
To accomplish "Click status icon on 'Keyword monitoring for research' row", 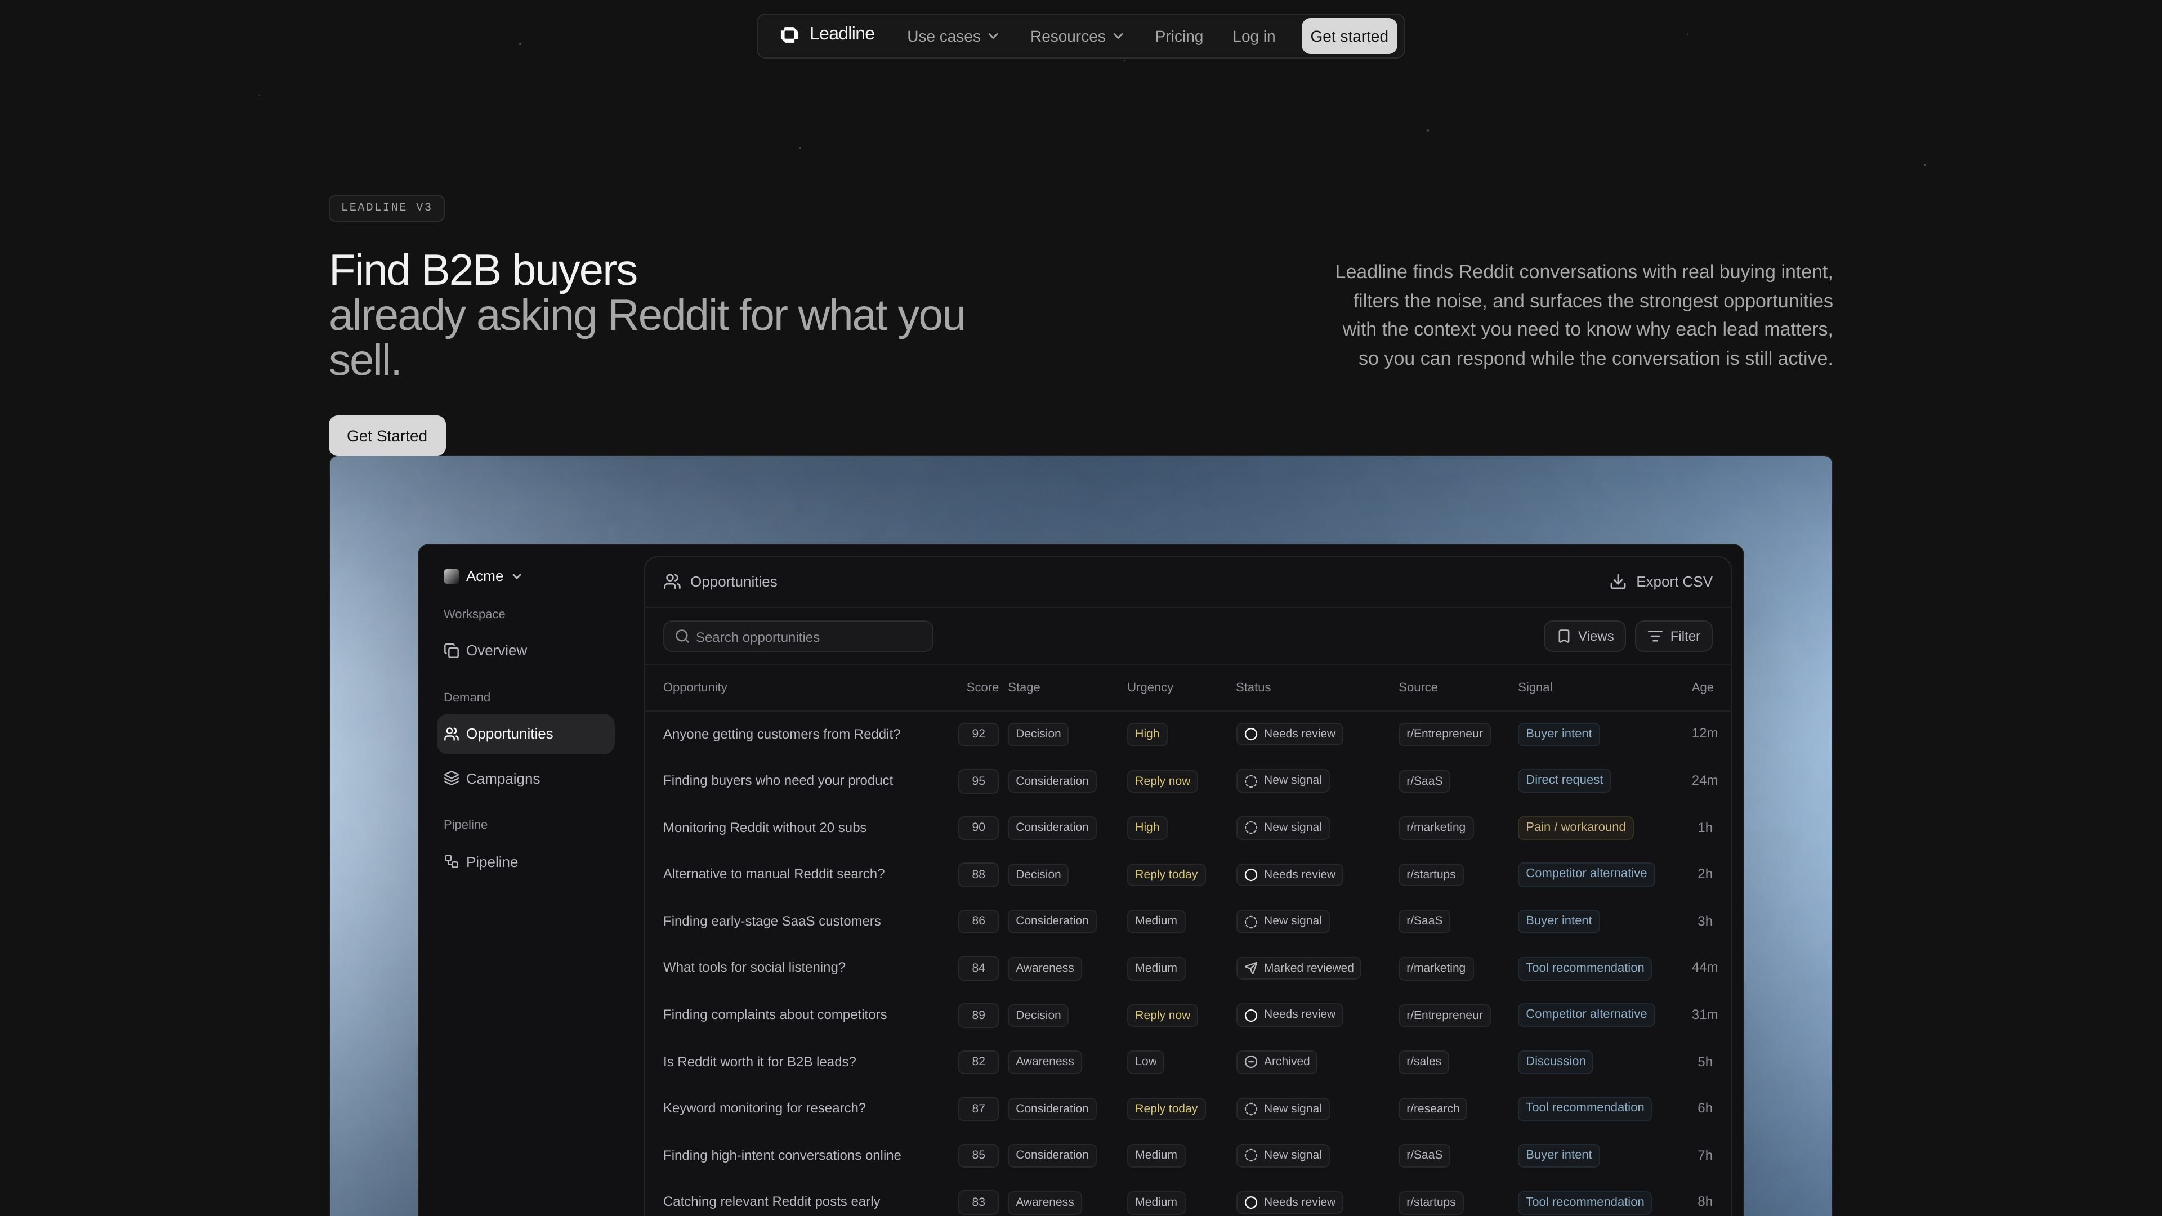I will tap(1250, 1108).
